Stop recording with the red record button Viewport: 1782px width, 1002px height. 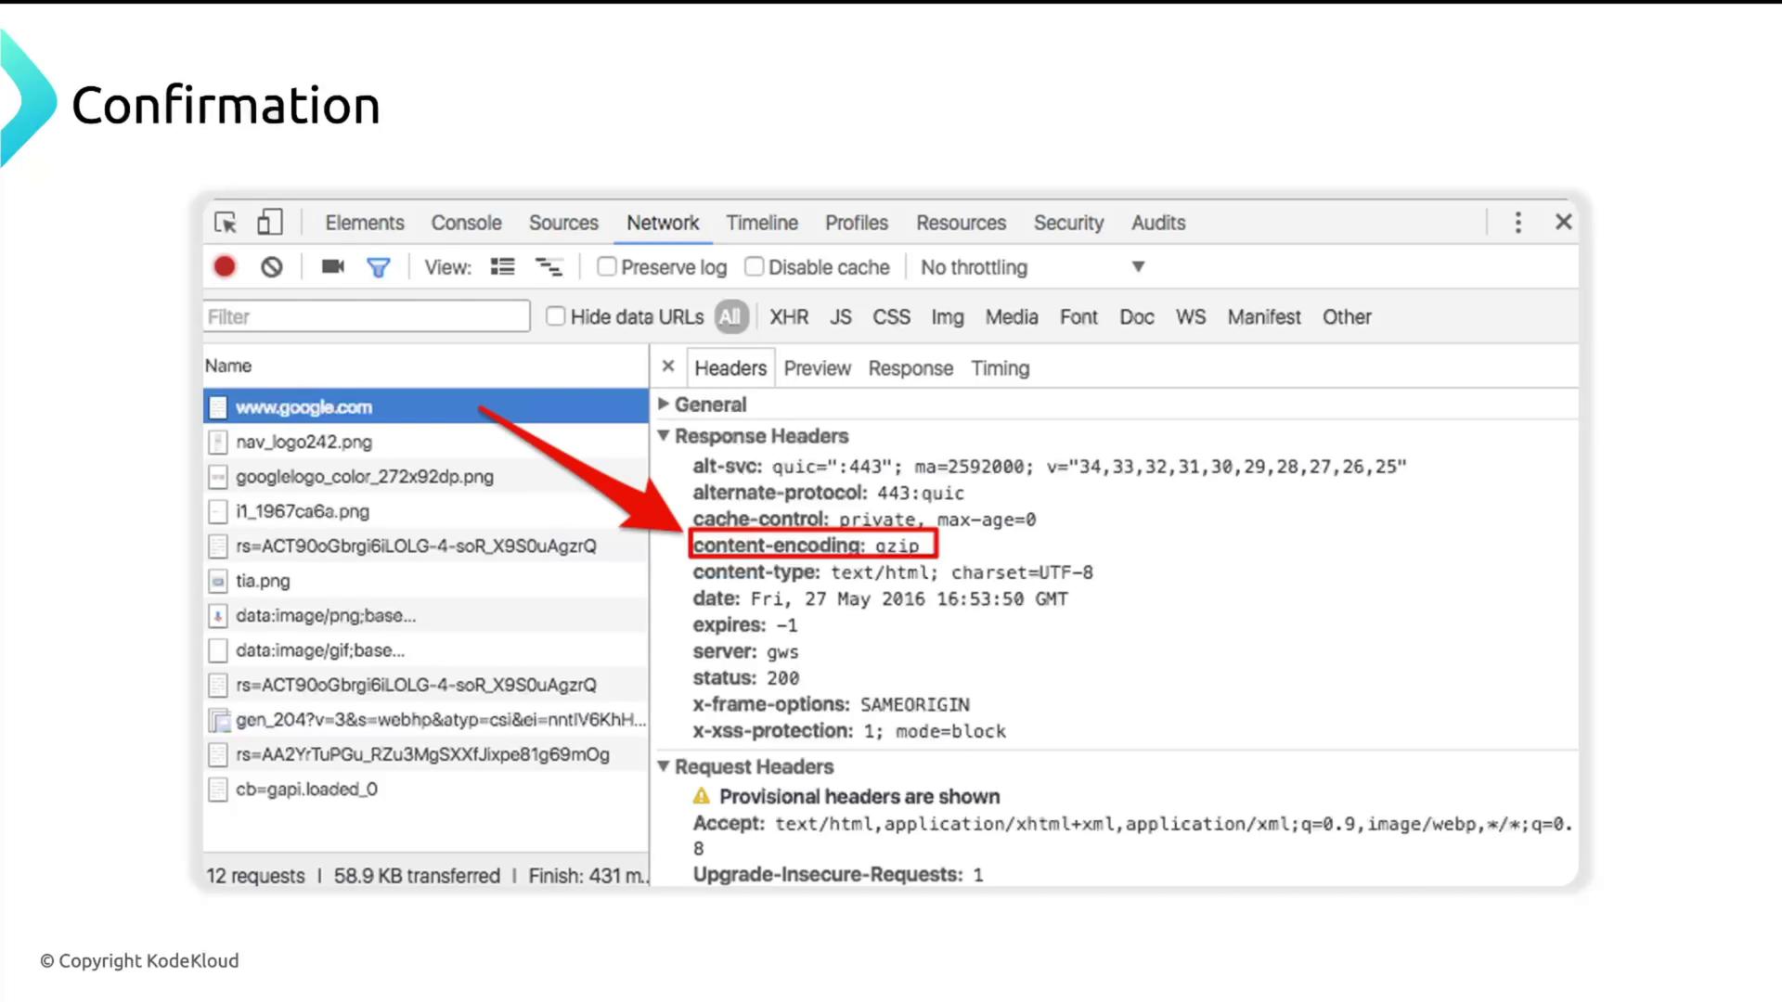(x=225, y=267)
